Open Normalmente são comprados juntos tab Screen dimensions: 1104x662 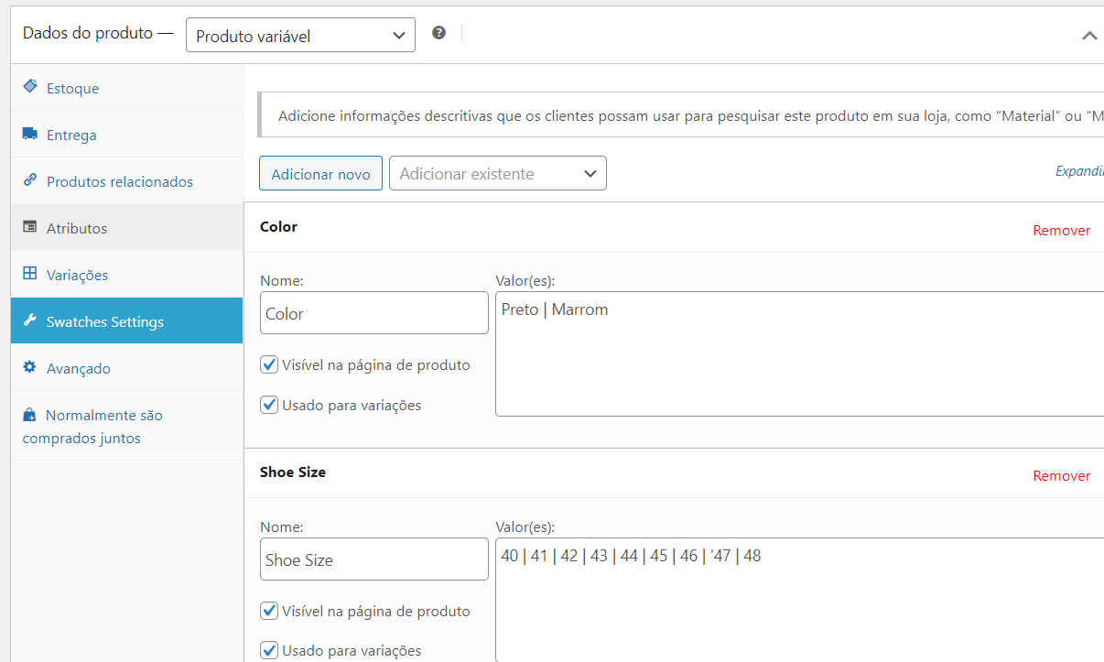click(x=127, y=427)
